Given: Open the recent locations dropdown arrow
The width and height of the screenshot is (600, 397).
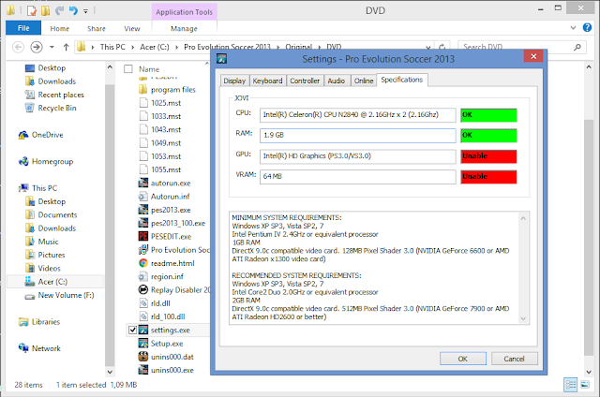Looking at the screenshot, I should (52, 47).
